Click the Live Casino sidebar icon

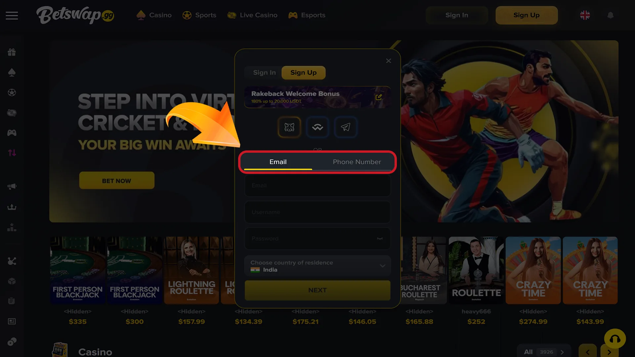point(12,112)
